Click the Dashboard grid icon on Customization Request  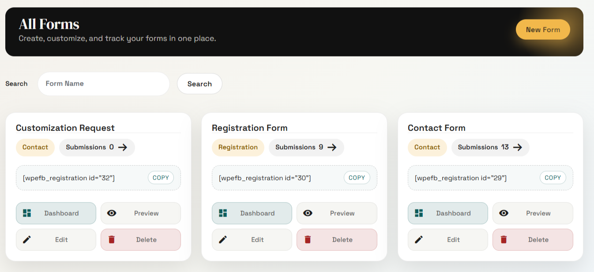pyautogui.click(x=26, y=213)
